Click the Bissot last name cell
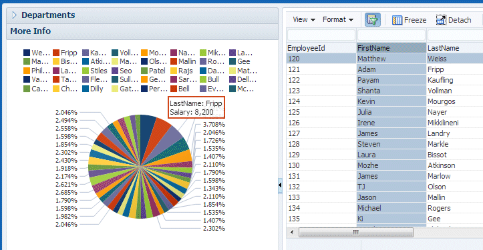This screenshot has width=483, height=250. pos(455,155)
